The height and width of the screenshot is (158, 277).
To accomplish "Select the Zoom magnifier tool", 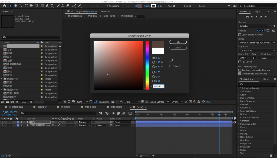I will [21, 6].
